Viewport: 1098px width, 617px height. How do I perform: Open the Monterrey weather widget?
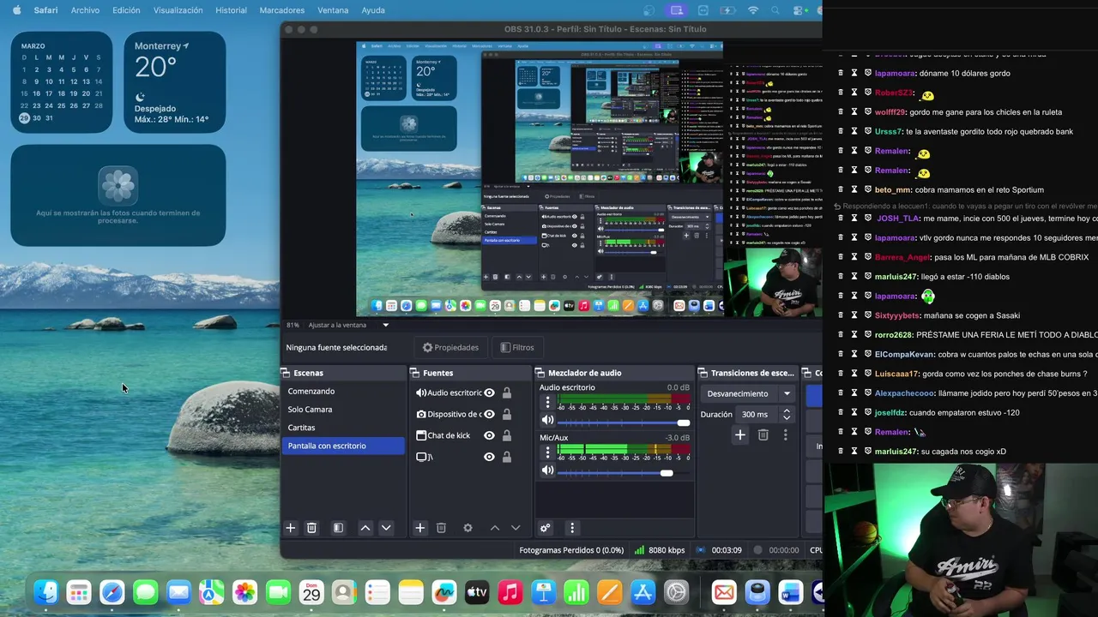tap(175, 82)
